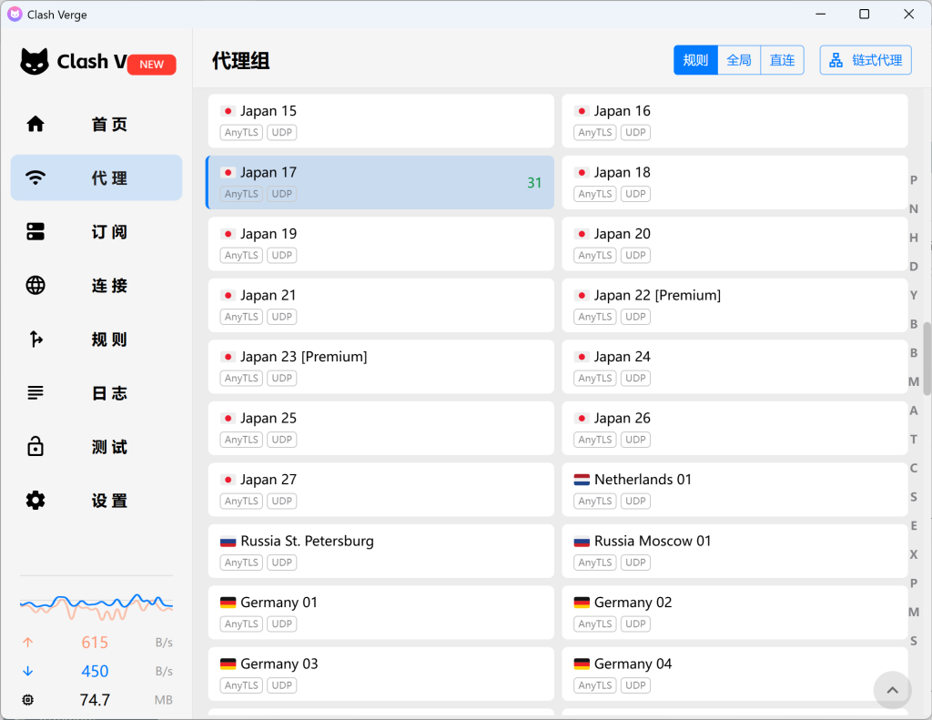
Task: Select the Japan 21 proxy node
Action: tap(381, 305)
